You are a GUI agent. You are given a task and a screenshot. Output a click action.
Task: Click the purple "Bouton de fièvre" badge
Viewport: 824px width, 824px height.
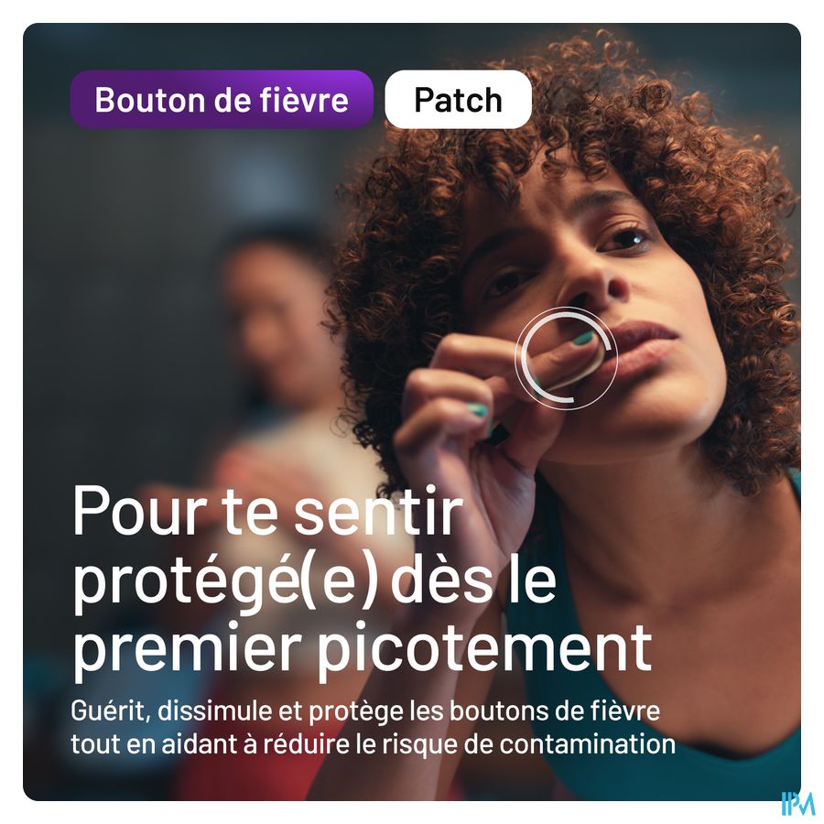[222, 99]
